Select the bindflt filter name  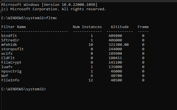click(9, 36)
